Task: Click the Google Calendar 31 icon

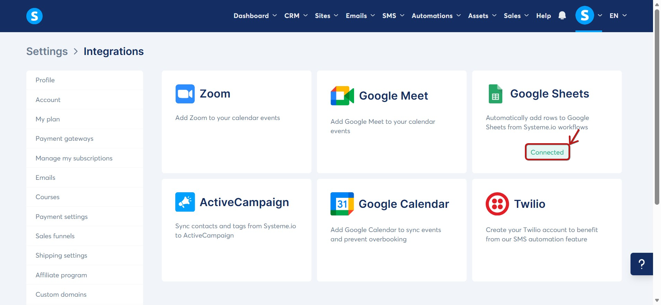Action: (342, 204)
